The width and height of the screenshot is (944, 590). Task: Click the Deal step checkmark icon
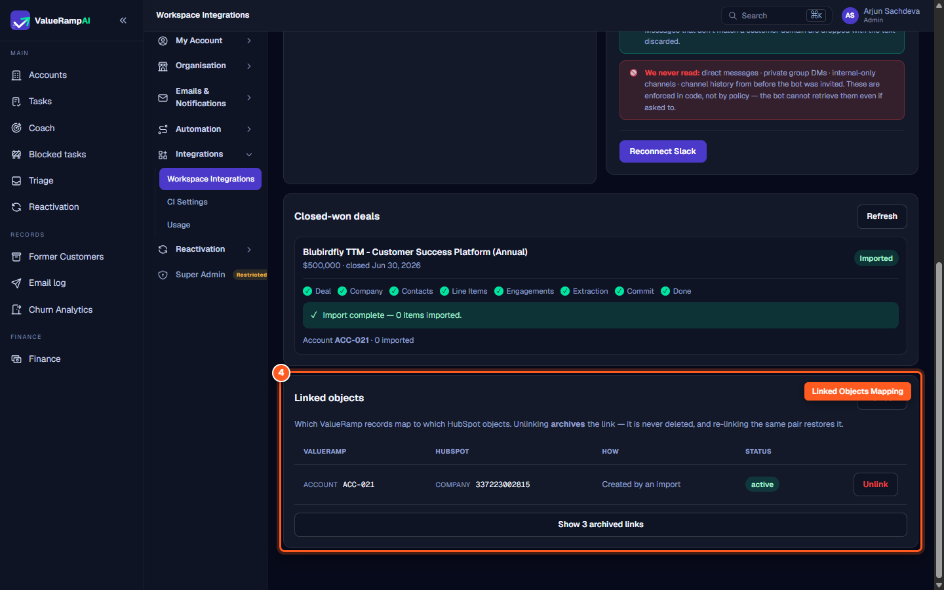click(x=307, y=291)
